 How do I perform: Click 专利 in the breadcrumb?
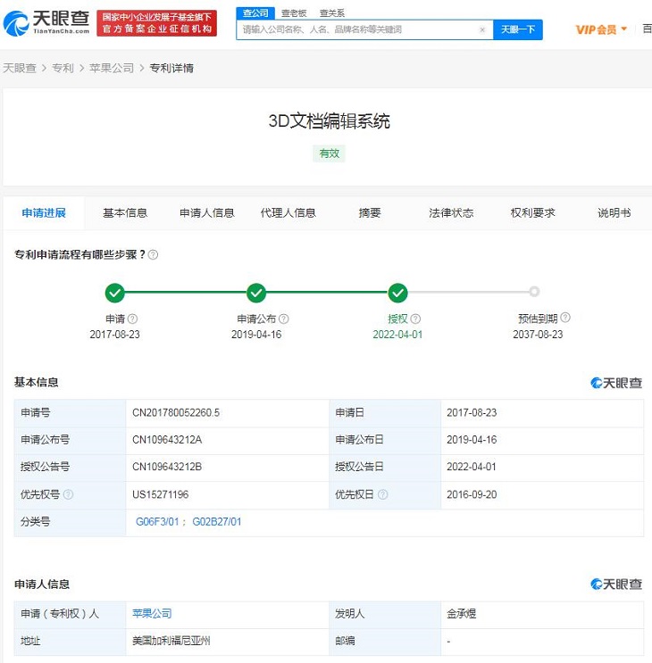coord(63,69)
